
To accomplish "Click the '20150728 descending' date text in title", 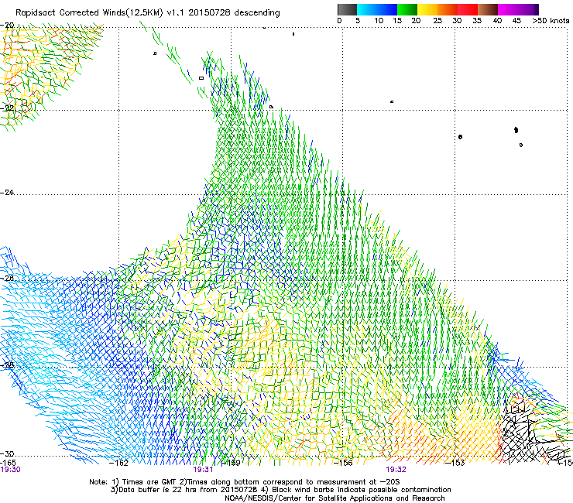I will pos(235,12).
